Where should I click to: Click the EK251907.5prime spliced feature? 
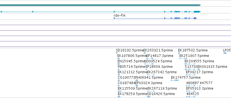click(x=183, y=59)
